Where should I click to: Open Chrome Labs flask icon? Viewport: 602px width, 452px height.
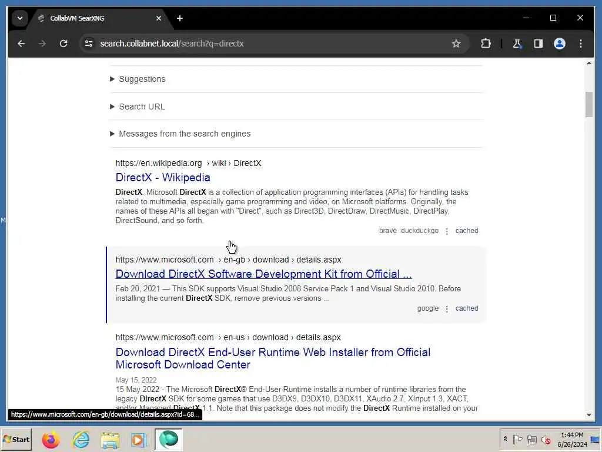[x=517, y=44]
